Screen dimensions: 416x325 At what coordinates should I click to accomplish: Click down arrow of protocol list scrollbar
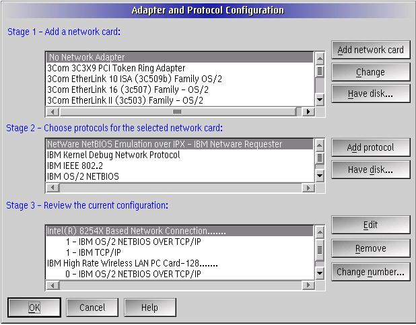[320, 176]
